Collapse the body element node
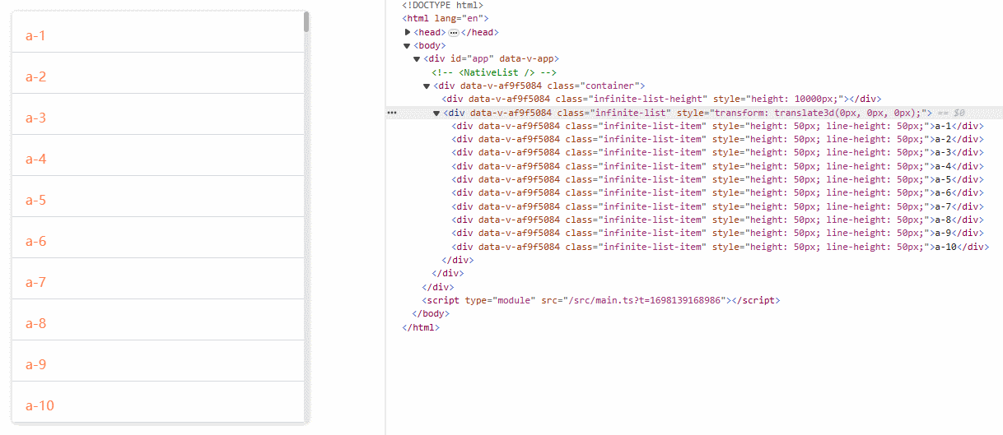The width and height of the screenshot is (1003, 435). tap(407, 45)
